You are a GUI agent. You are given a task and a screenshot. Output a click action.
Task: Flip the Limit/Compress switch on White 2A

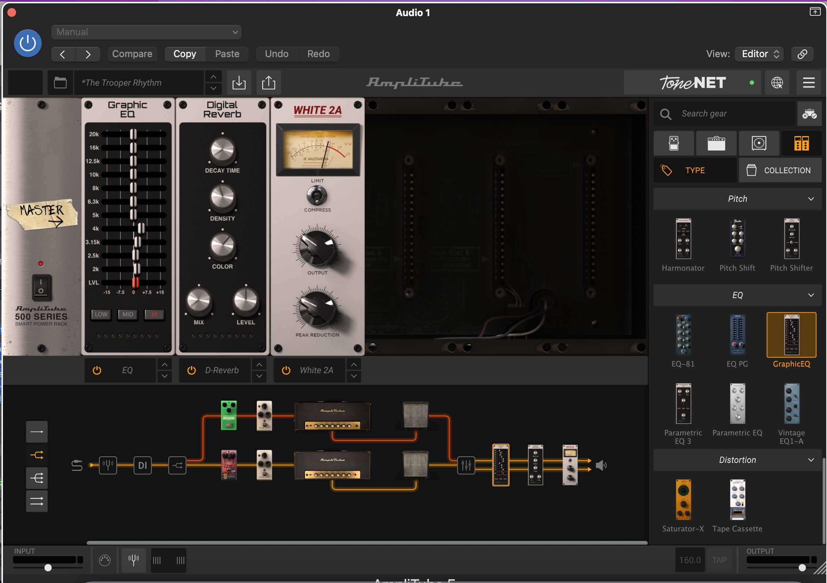(x=317, y=195)
